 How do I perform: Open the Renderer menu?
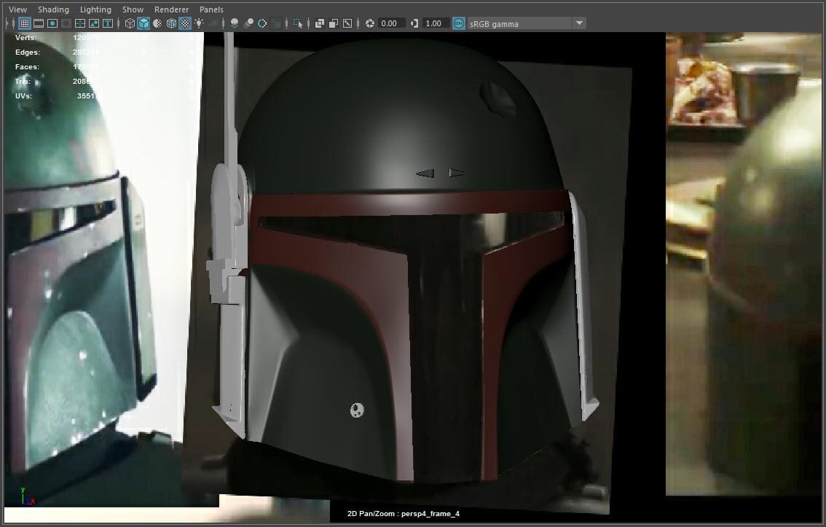click(171, 9)
